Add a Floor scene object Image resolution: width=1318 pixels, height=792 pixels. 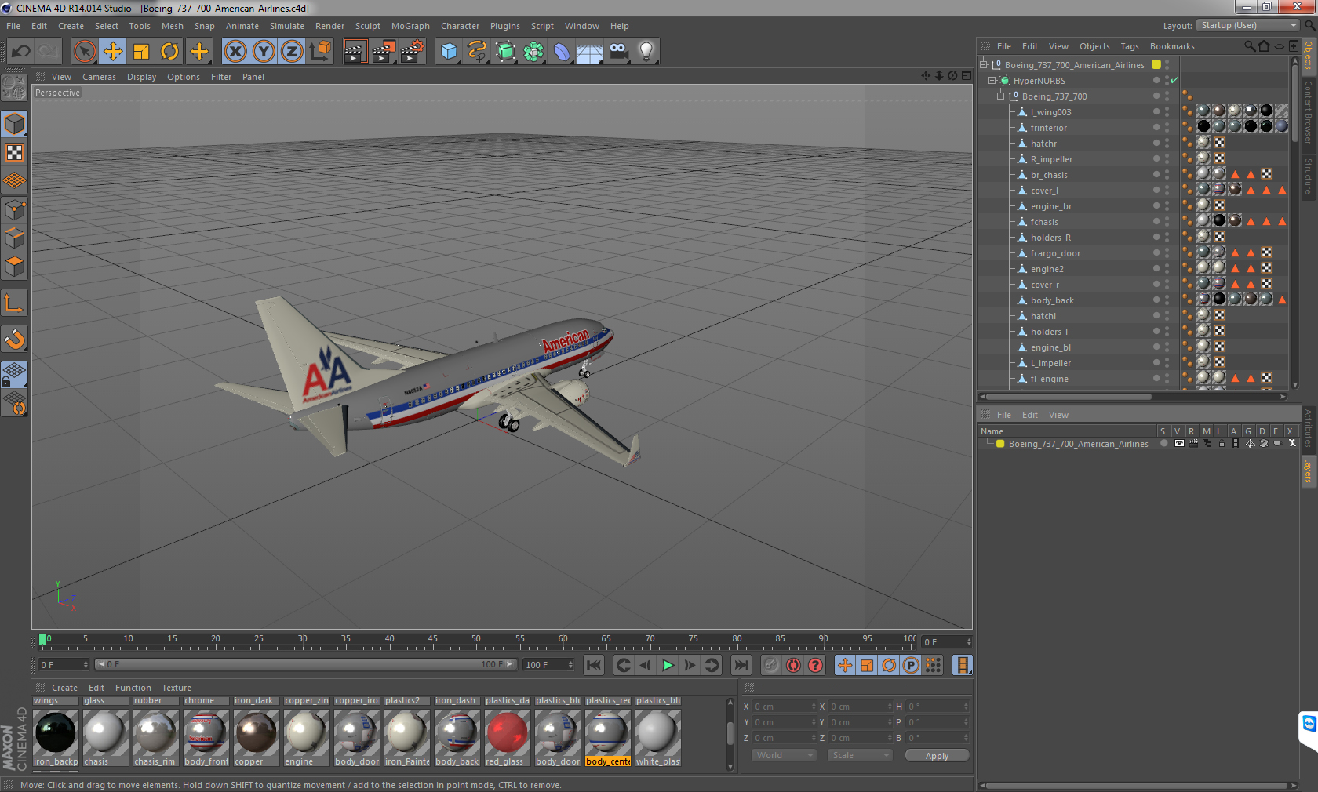(590, 52)
